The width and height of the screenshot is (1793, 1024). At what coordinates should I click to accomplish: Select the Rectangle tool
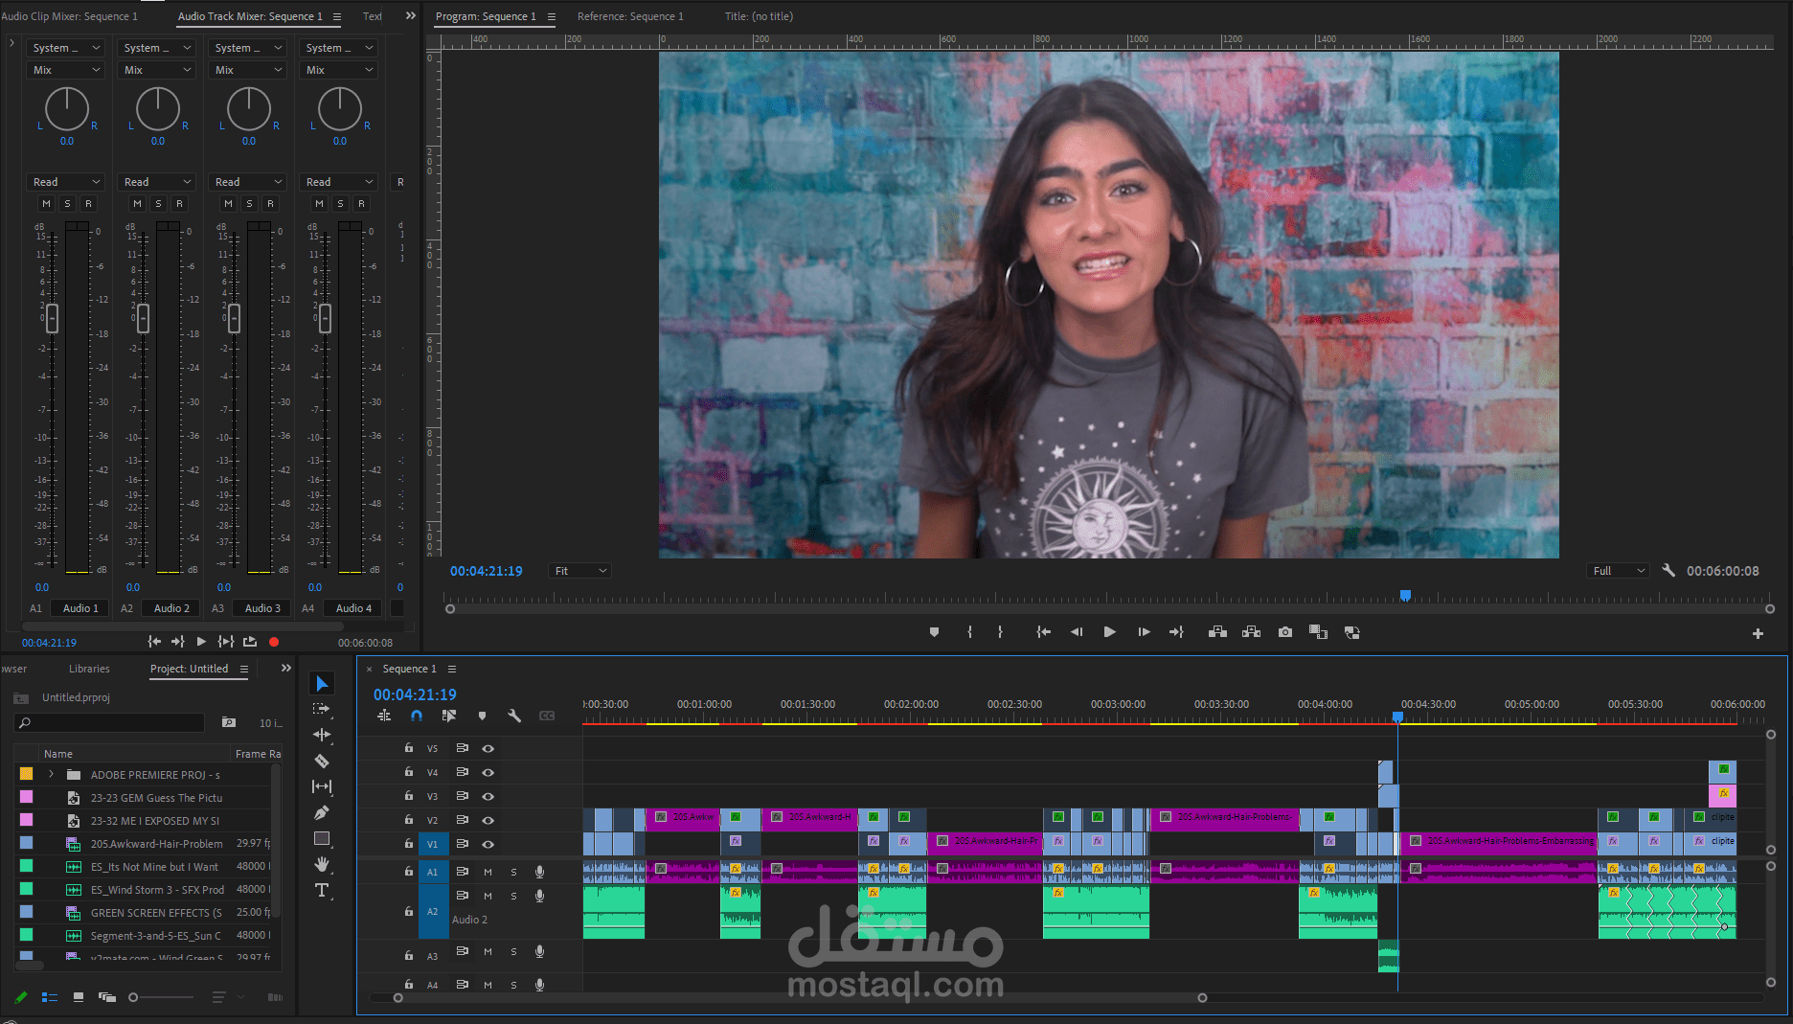click(x=322, y=838)
